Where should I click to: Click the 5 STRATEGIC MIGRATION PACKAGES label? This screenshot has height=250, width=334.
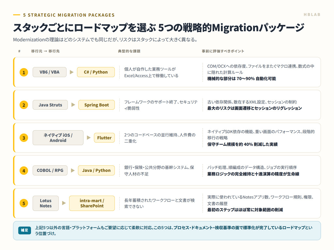click(69, 15)
